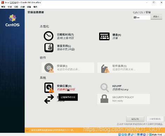Image resolution: width=165 pixels, height=136 pixels.
Task: Click the SECURITY POLICY padlock icon
Action: [104, 99]
